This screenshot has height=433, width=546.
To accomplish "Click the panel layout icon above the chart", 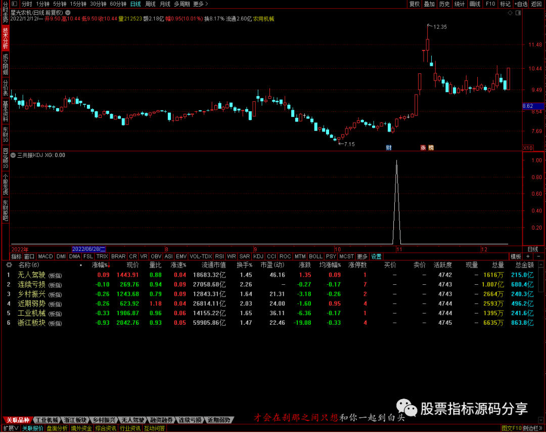I will coord(518,13).
